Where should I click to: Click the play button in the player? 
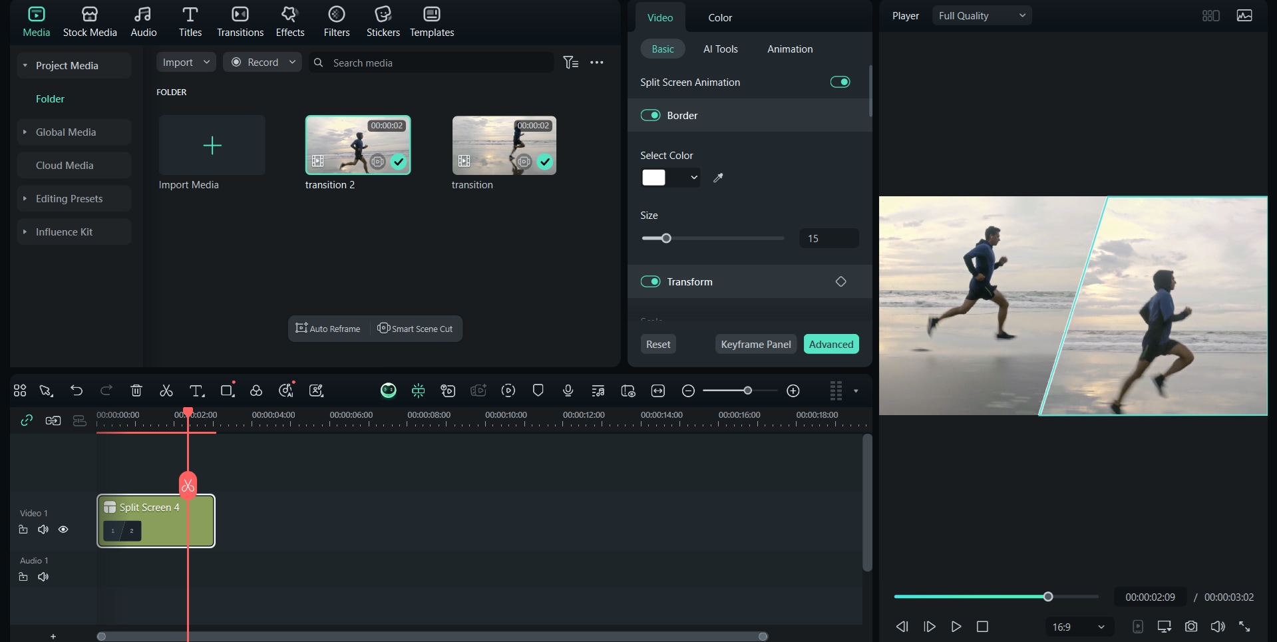point(956,627)
